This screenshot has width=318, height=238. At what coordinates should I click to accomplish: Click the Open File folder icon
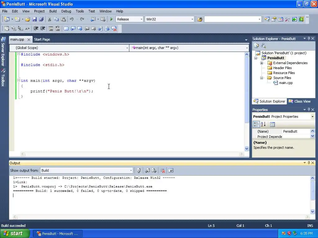coord(28,19)
